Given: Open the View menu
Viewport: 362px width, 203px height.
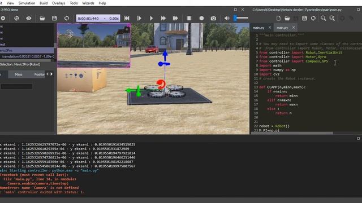Looking at the screenshot, I should 10,3.
